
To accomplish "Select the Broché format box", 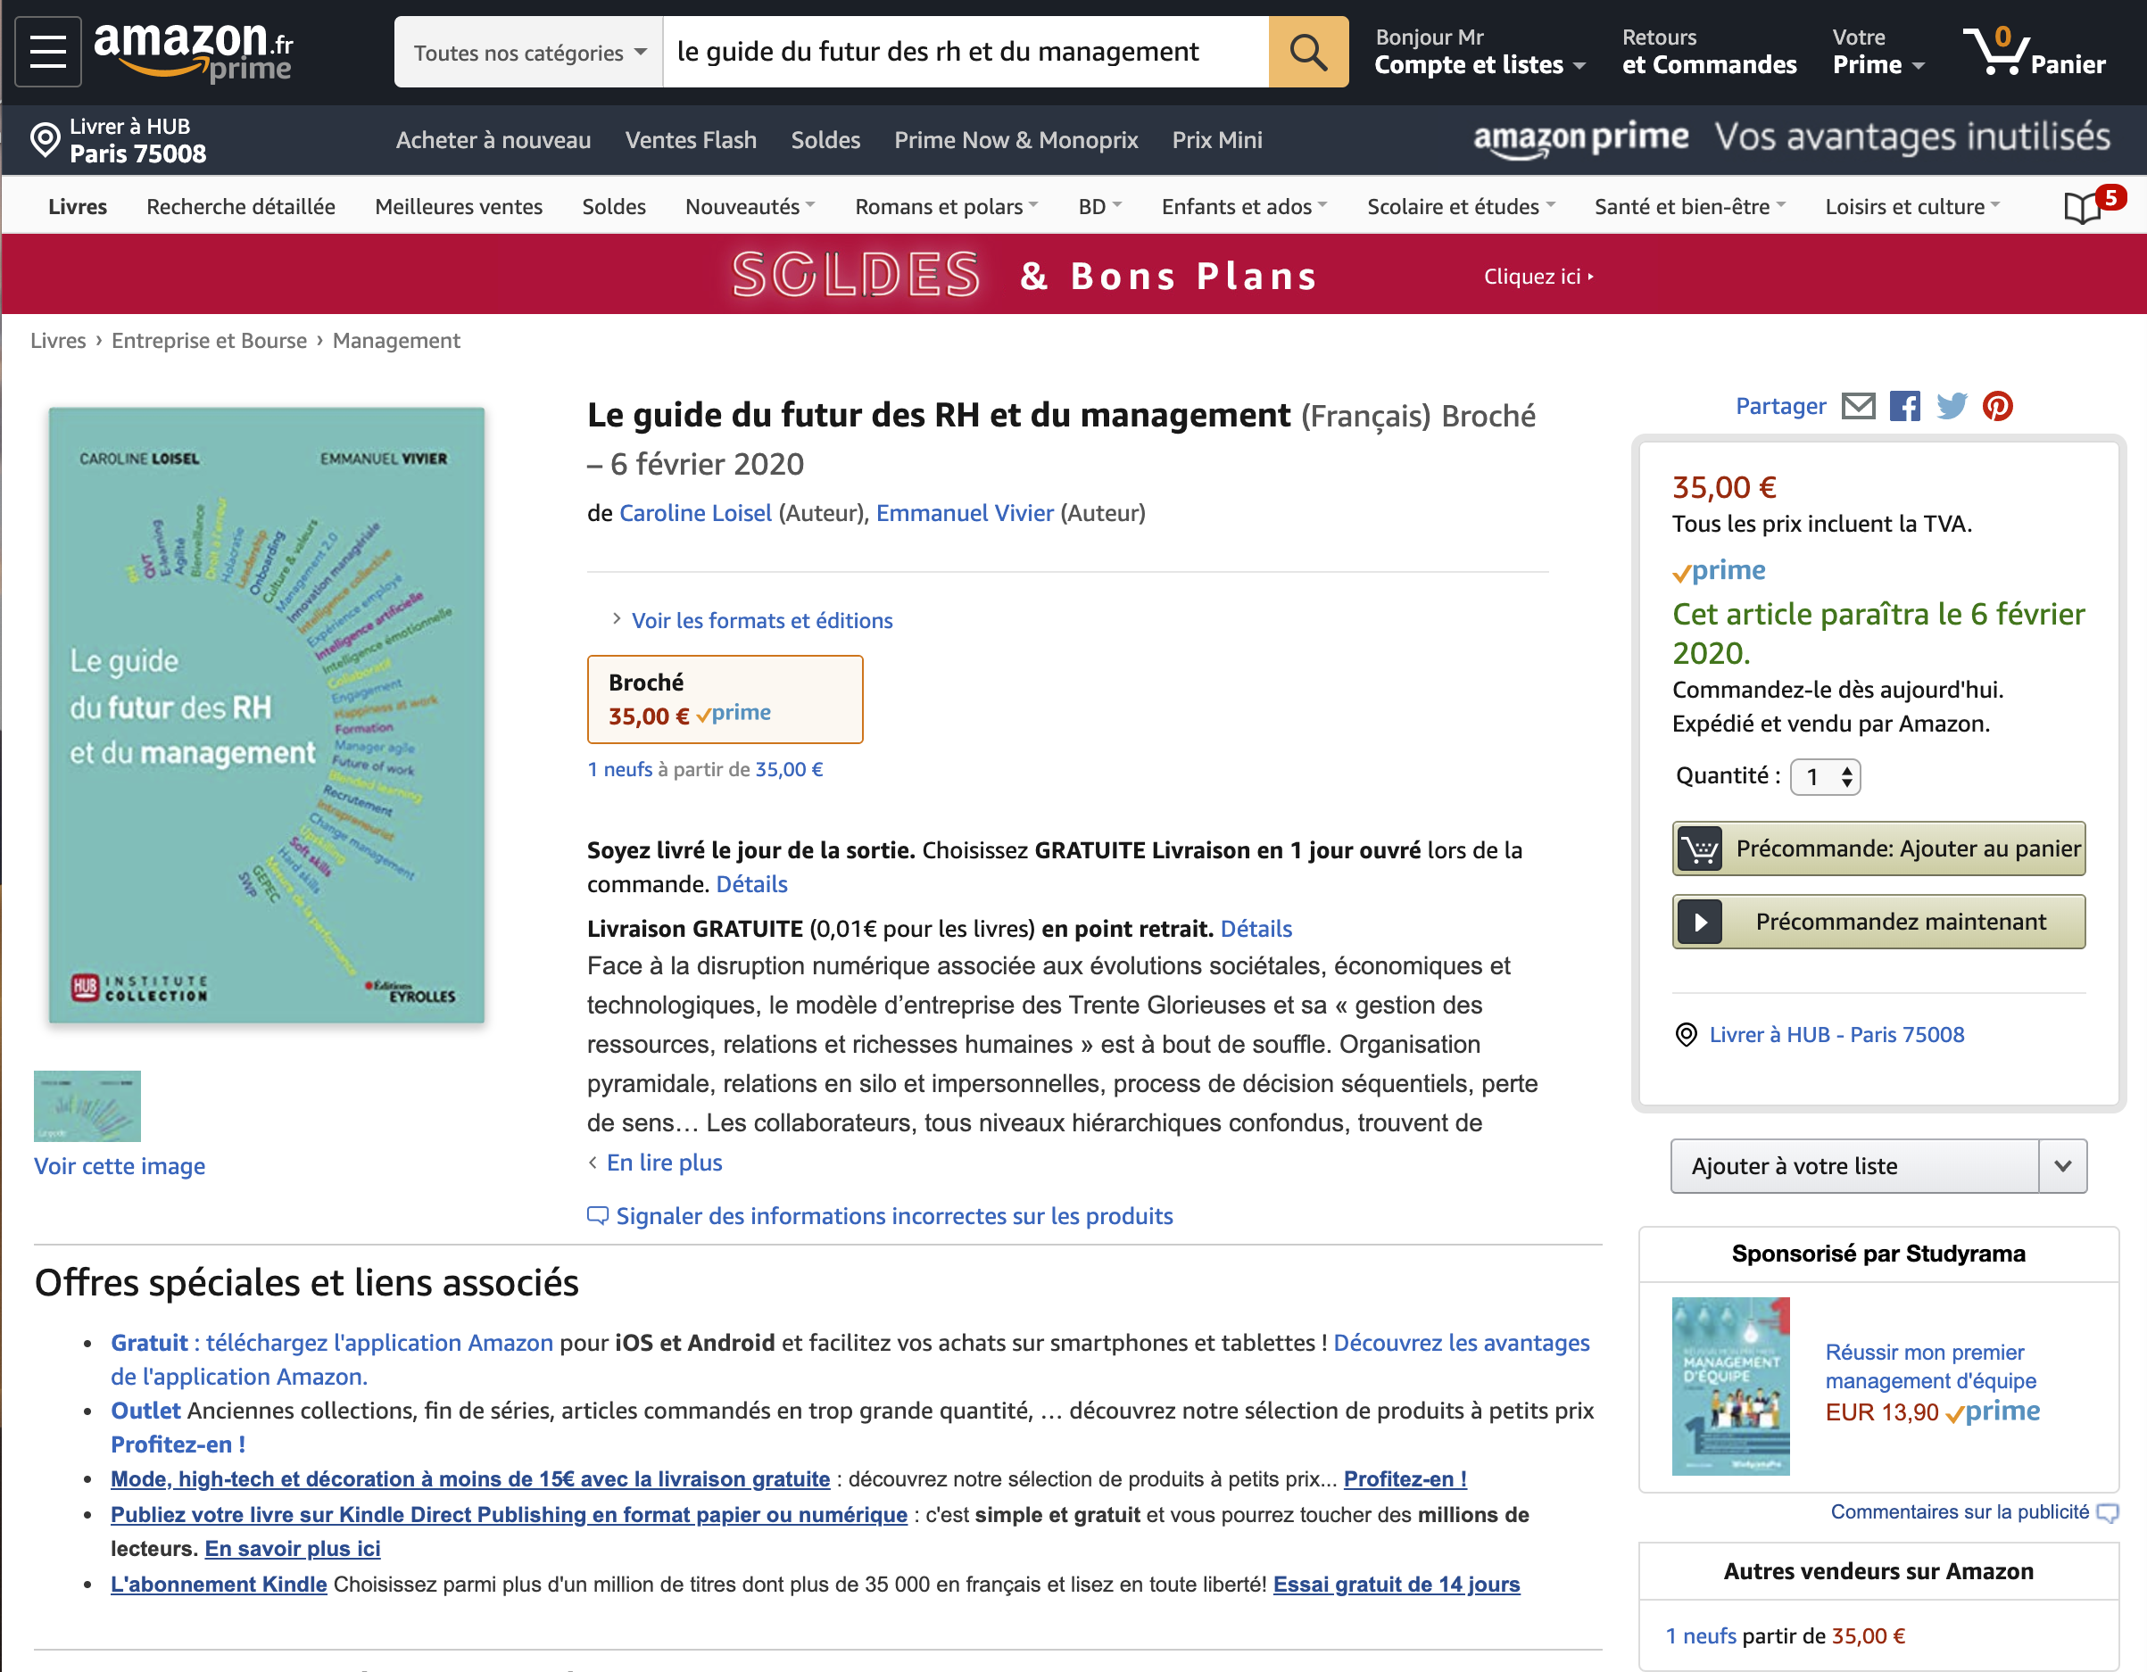I will [x=725, y=699].
